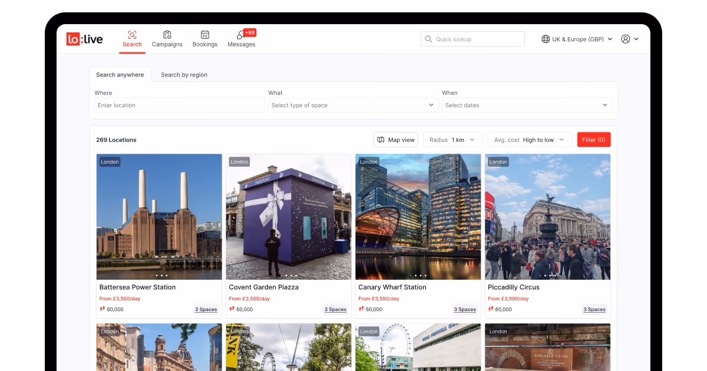Click the 269 Locations count
Image resolution: width=707 pixels, height=371 pixels.
click(x=116, y=140)
